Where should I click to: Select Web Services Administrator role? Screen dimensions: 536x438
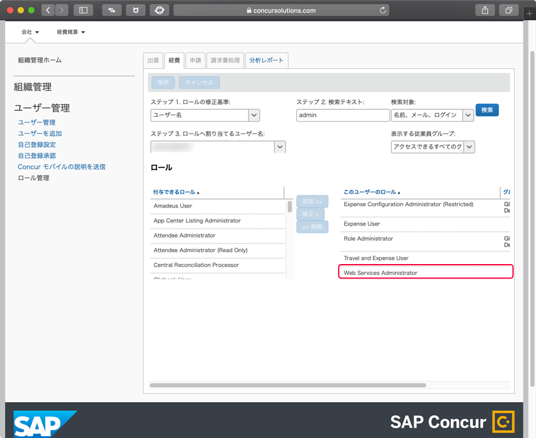pyautogui.click(x=425, y=273)
